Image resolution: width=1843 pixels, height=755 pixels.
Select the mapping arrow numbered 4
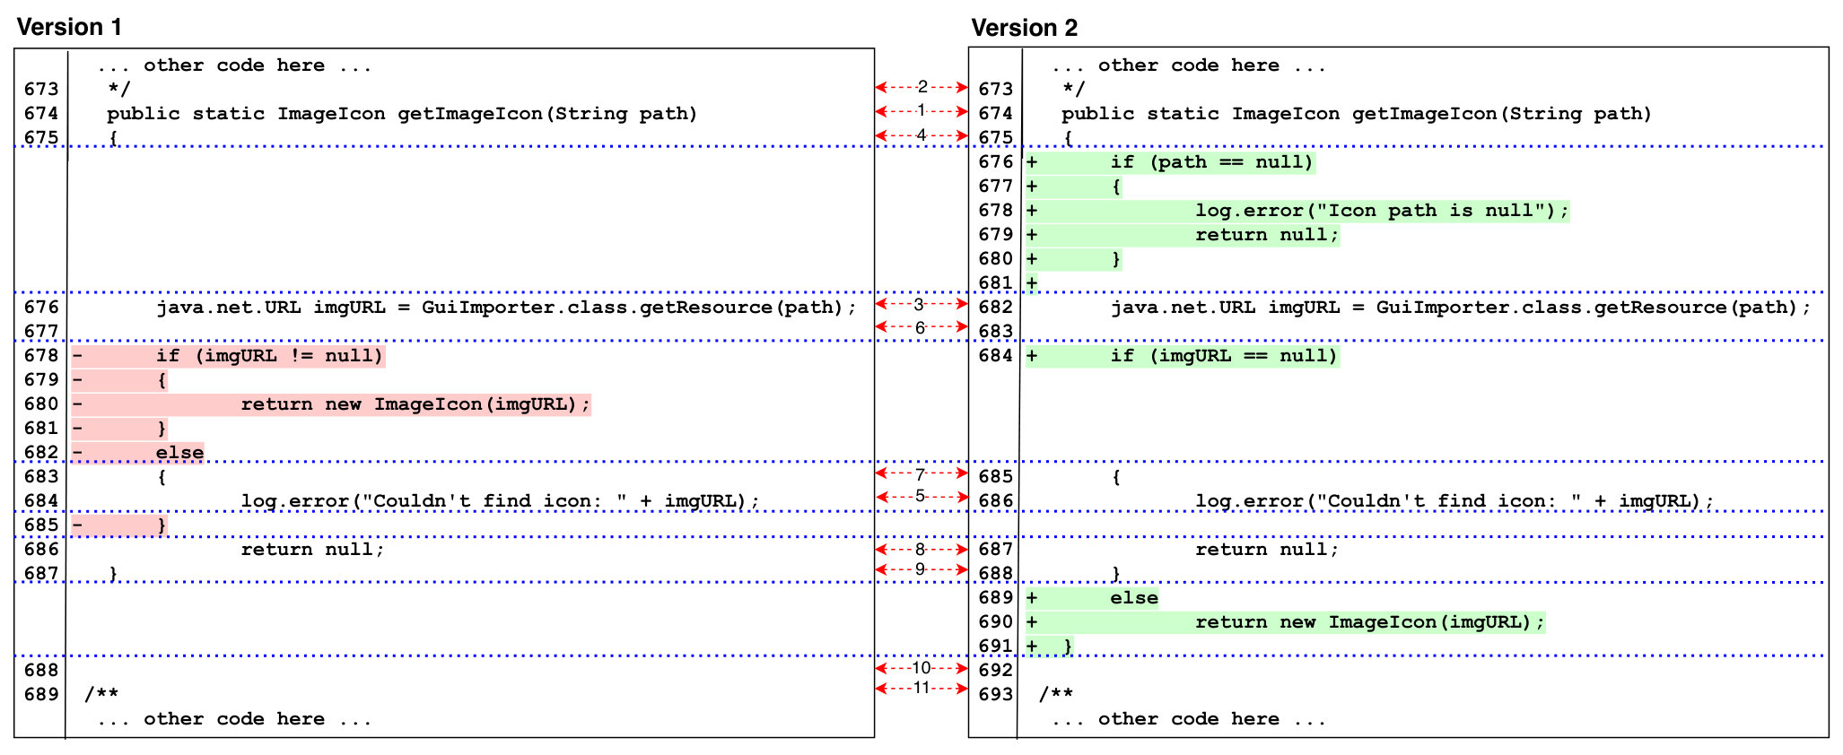point(921,135)
